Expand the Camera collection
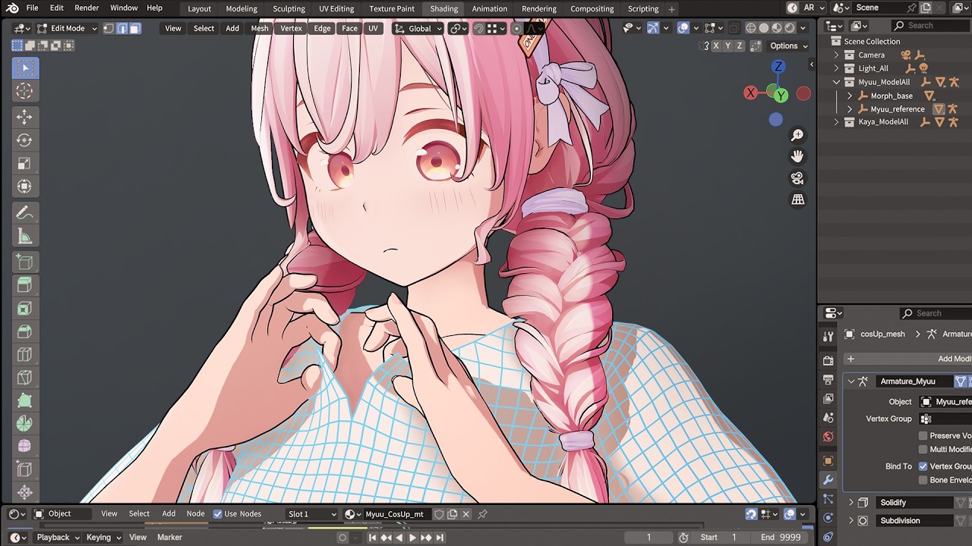Image resolution: width=972 pixels, height=546 pixels. click(x=837, y=55)
